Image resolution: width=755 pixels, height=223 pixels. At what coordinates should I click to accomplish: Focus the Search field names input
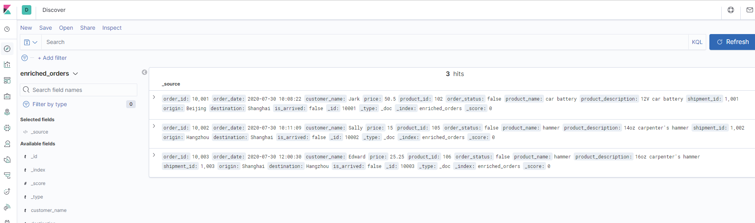[x=79, y=90]
